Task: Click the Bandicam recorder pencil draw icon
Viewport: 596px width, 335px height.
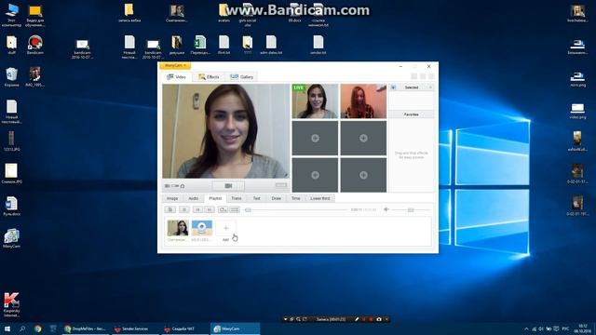Action: pyautogui.click(x=357, y=319)
